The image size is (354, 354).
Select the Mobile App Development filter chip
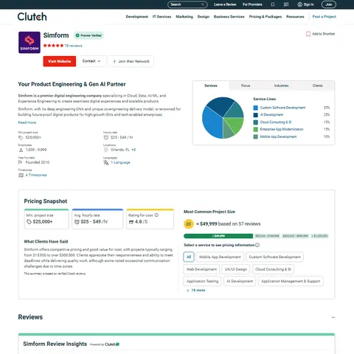tap(220, 257)
